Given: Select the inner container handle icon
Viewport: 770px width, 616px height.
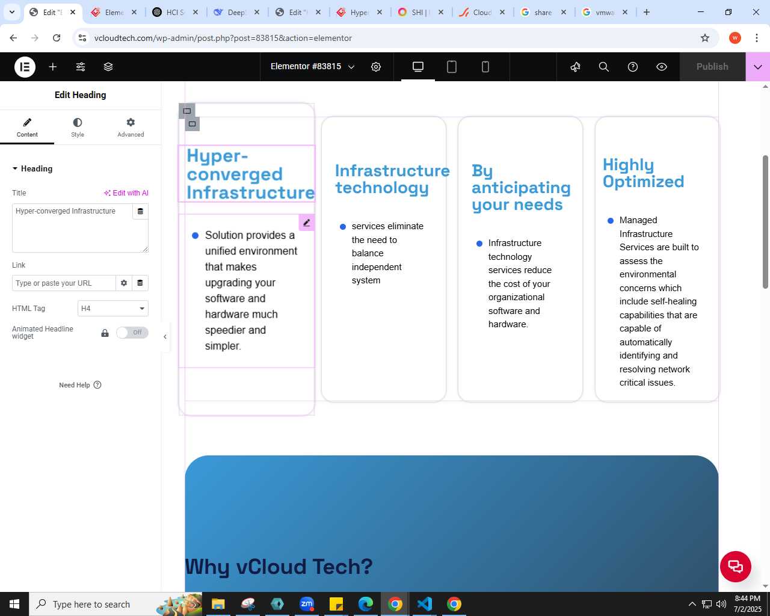Looking at the screenshot, I should 192,124.
